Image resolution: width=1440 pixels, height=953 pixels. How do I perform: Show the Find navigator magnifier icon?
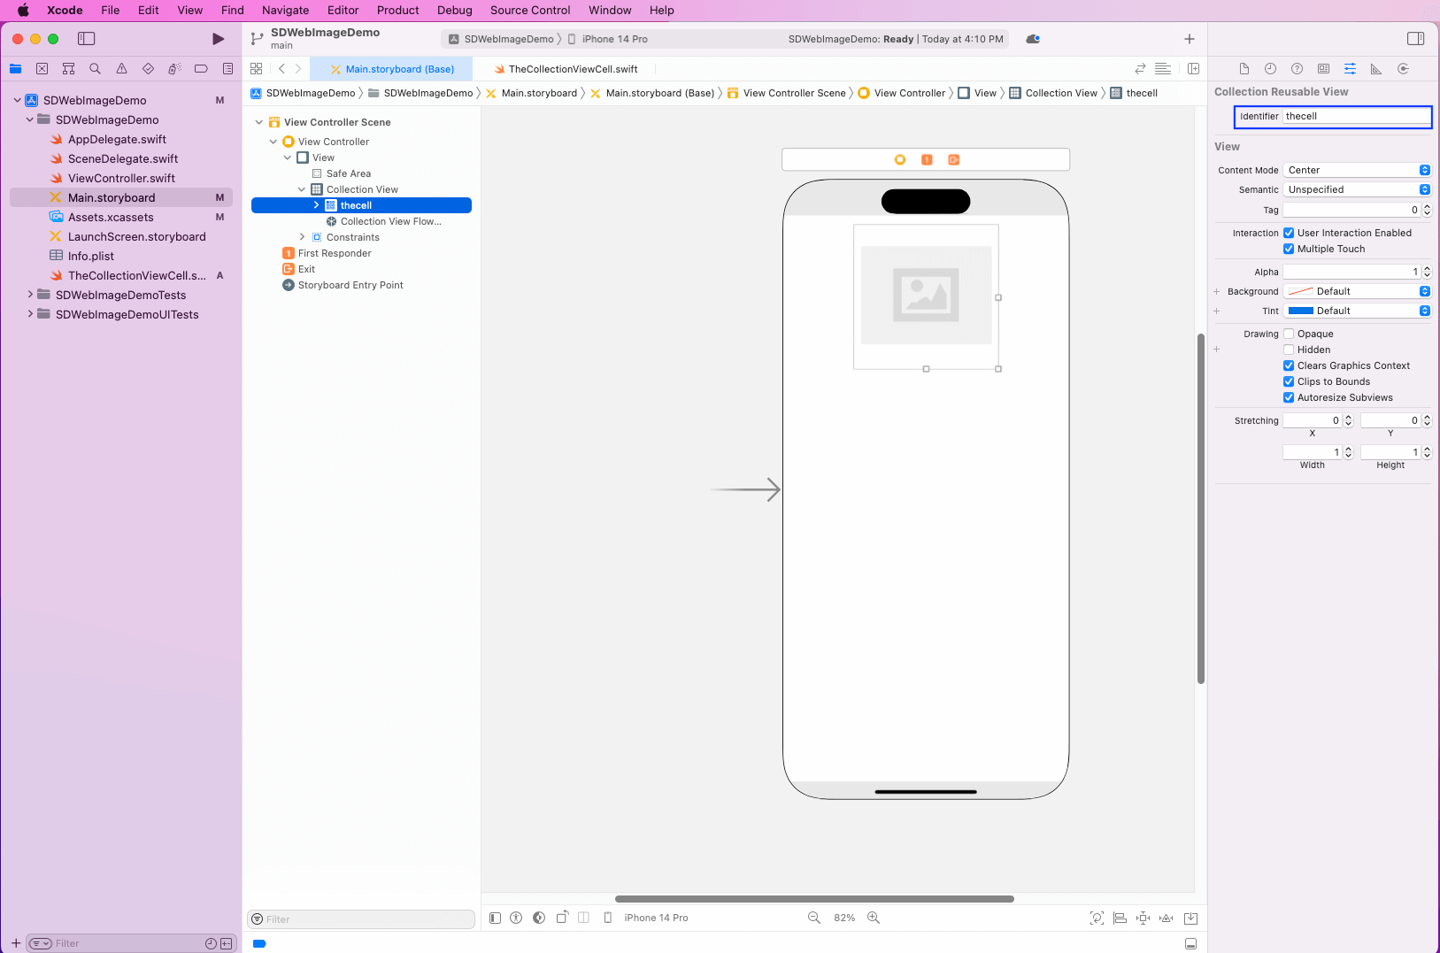coord(95,69)
